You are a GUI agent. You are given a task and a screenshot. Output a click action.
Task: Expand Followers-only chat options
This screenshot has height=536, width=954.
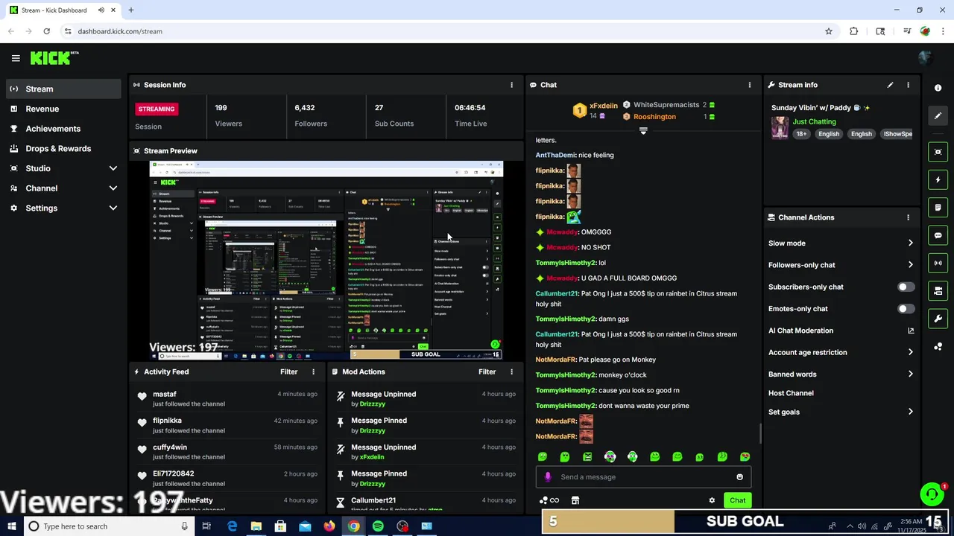tap(910, 265)
